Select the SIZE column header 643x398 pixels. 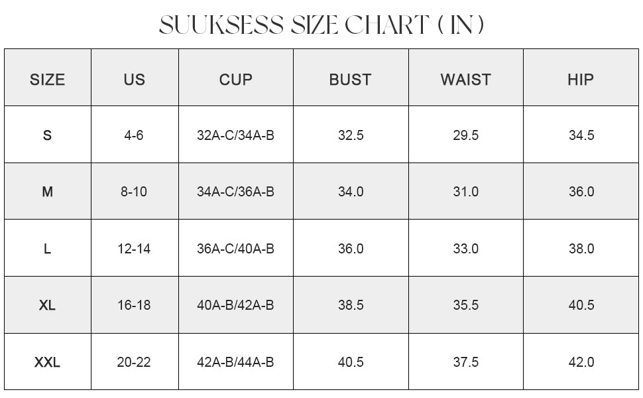[x=47, y=80]
